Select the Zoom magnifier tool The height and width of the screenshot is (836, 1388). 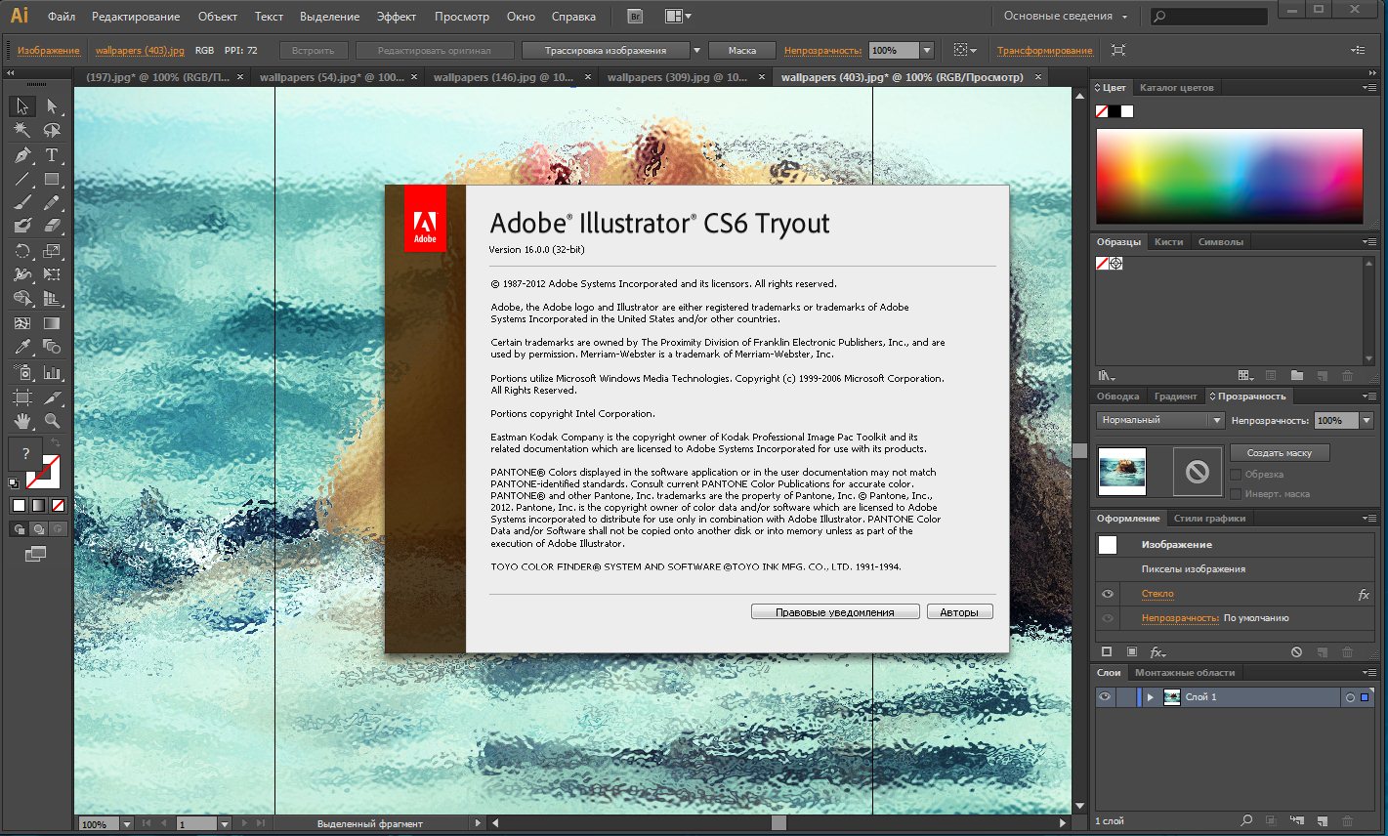point(52,421)
